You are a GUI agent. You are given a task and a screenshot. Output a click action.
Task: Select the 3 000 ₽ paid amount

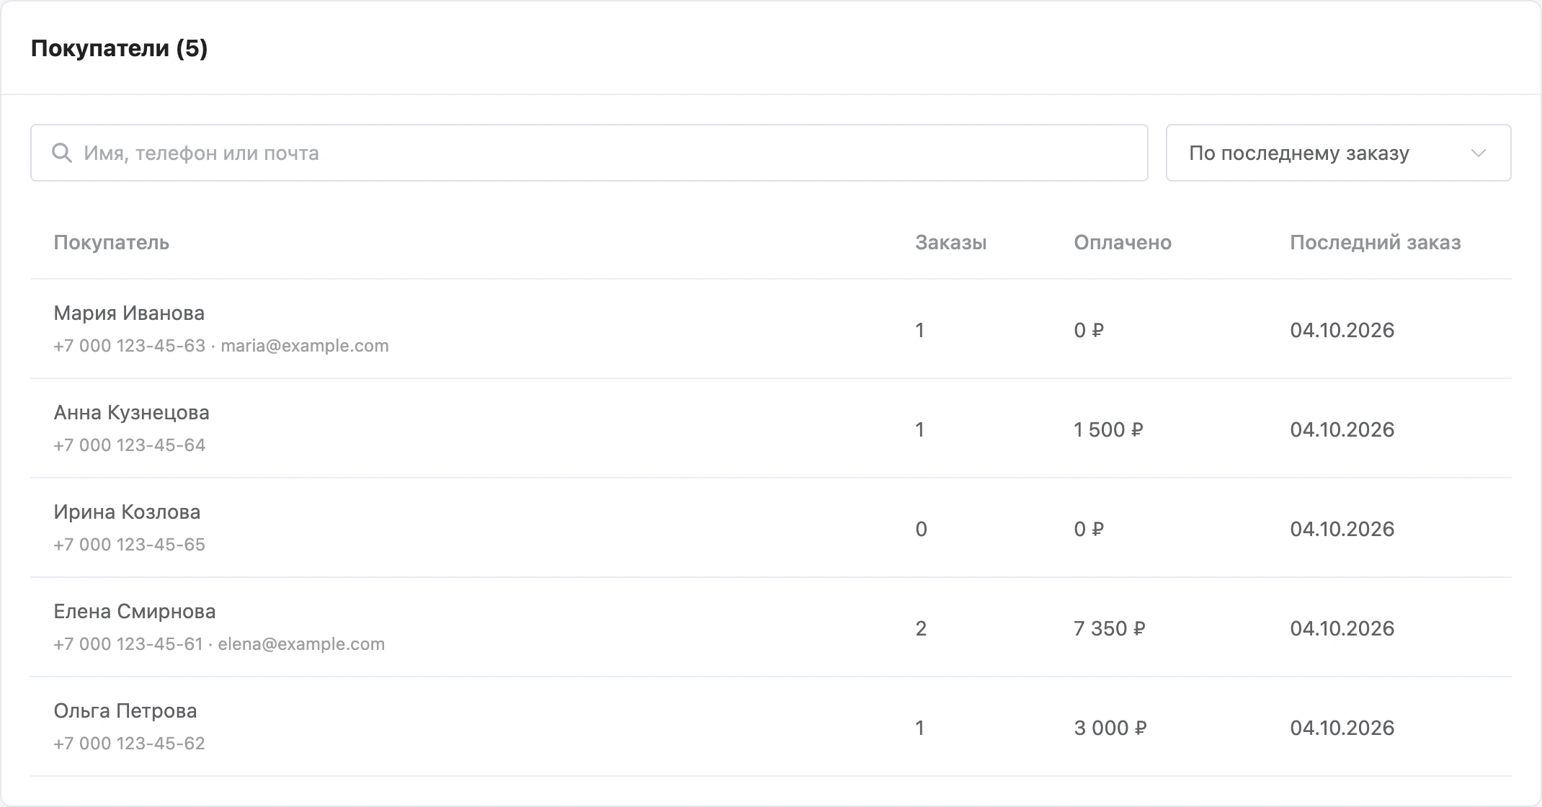pos(1110,728)
